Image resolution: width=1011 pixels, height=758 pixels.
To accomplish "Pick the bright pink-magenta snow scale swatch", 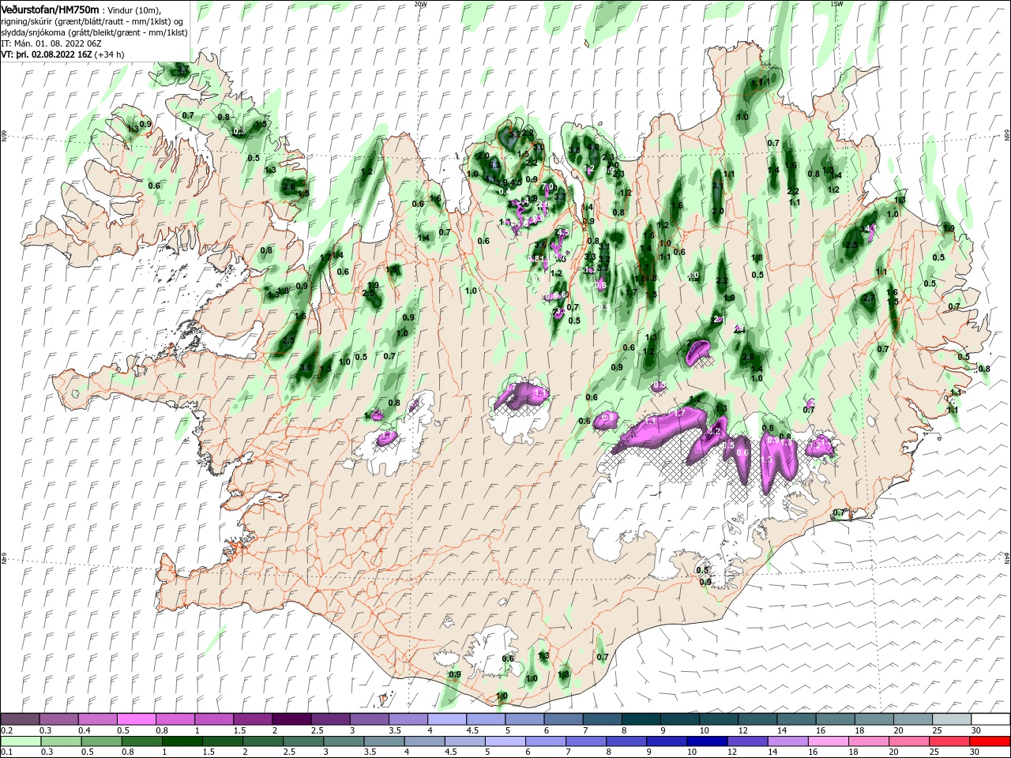I will pos(137,719).
